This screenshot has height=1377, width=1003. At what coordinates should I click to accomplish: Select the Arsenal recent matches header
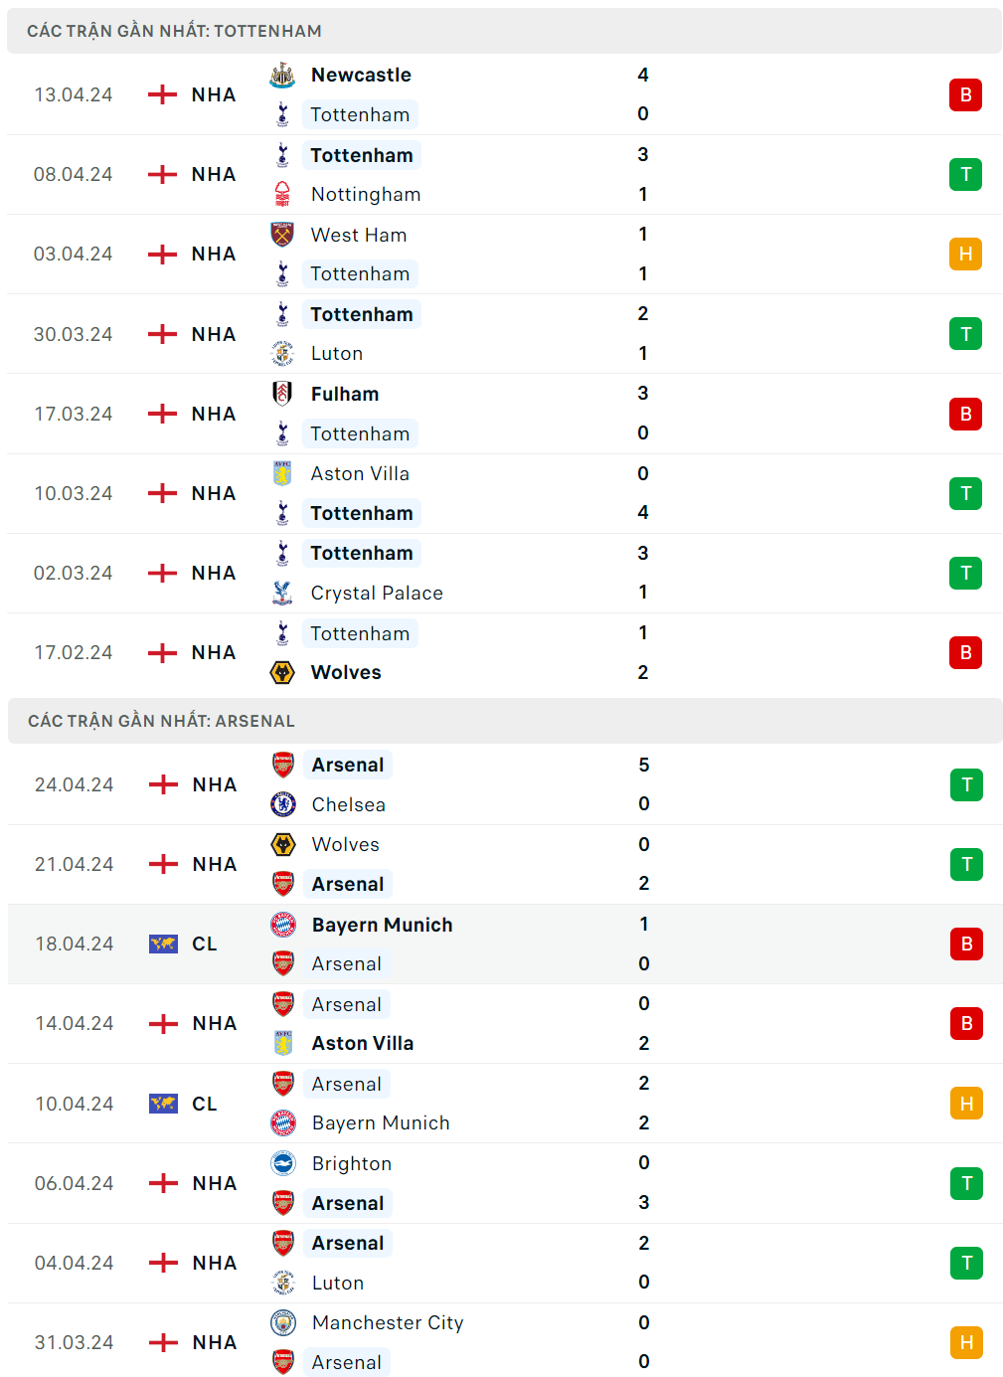click(x=161, y=721)
